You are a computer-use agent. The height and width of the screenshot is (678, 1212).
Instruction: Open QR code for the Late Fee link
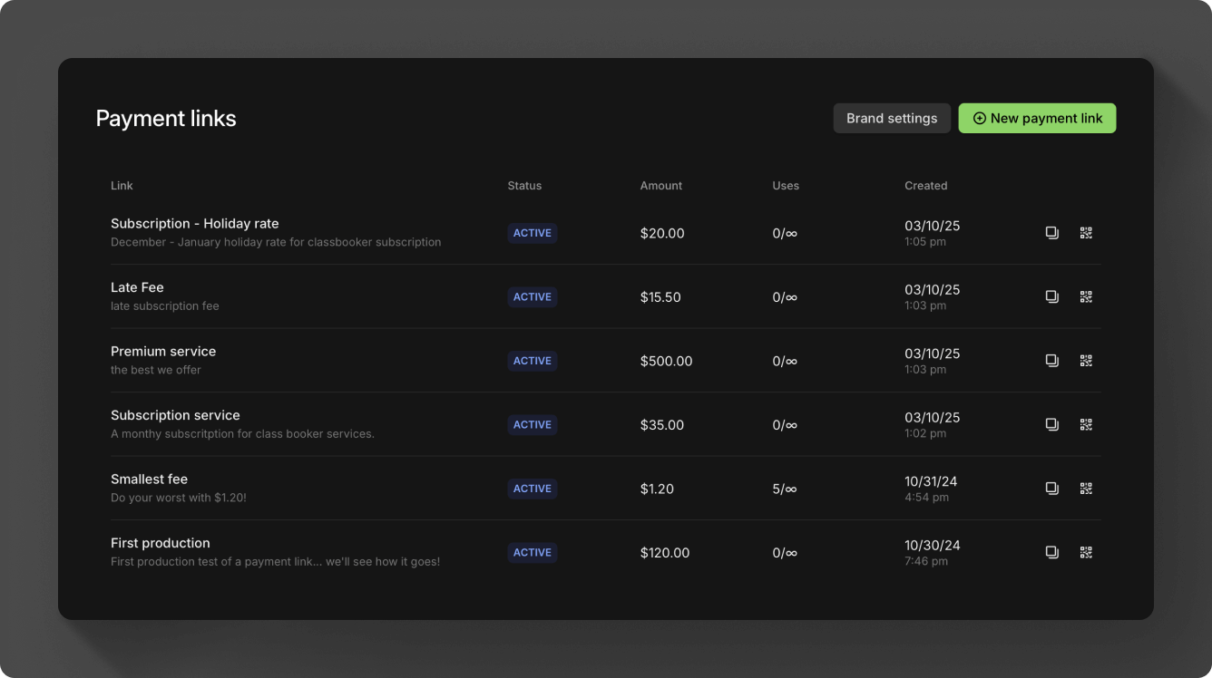(x=1086, y=296)
